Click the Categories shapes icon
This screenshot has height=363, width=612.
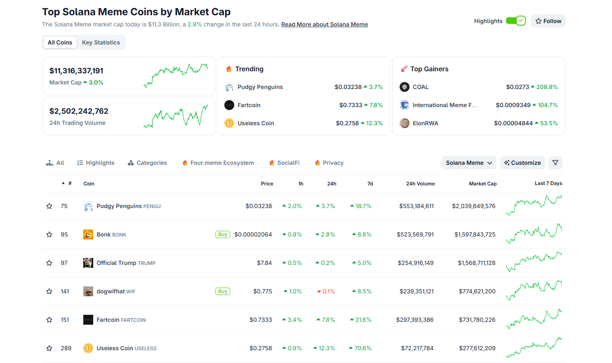pos(131,163)
